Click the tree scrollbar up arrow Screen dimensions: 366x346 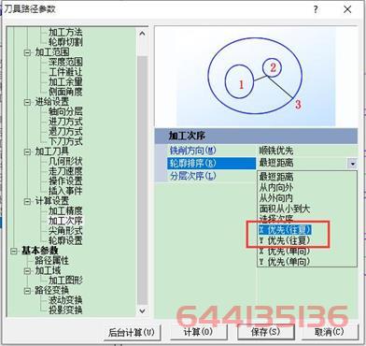[142, 34]
